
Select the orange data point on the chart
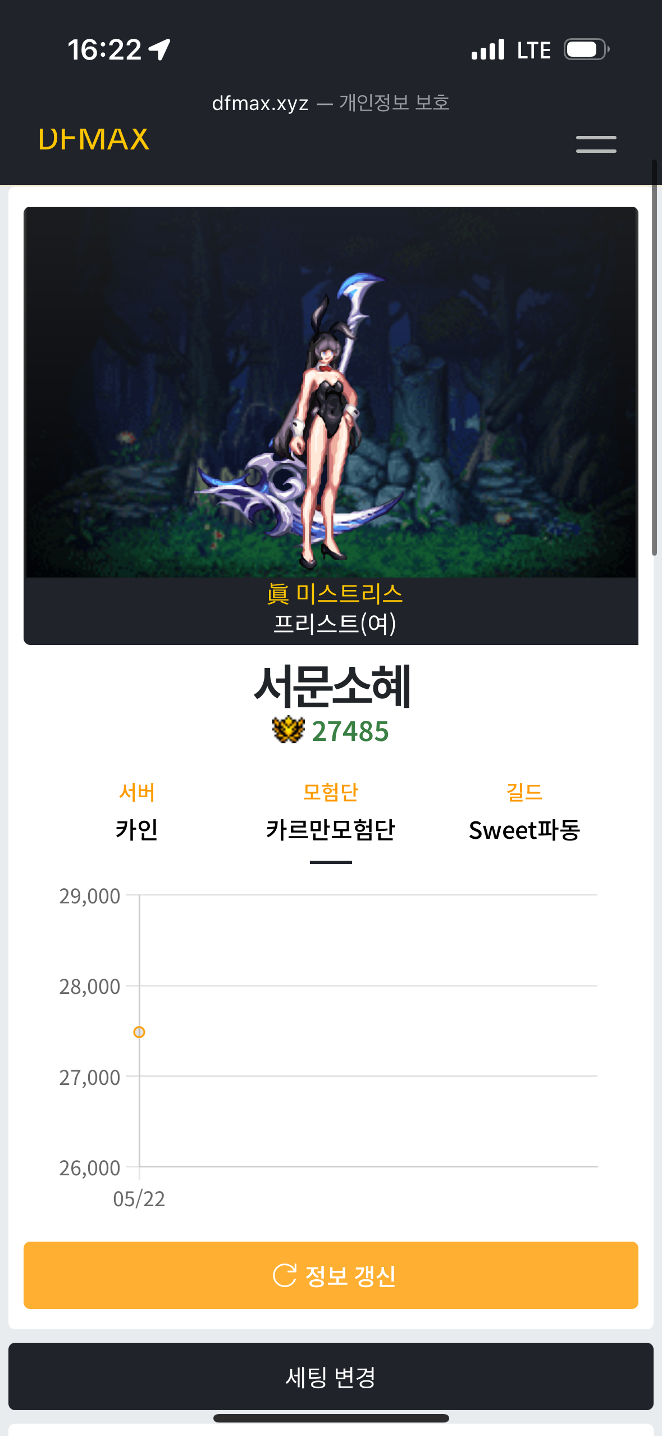pos(139,1032)
